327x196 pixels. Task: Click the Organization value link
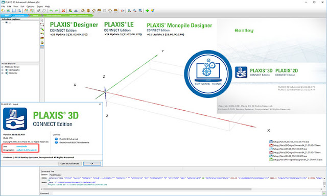(27, 150)
